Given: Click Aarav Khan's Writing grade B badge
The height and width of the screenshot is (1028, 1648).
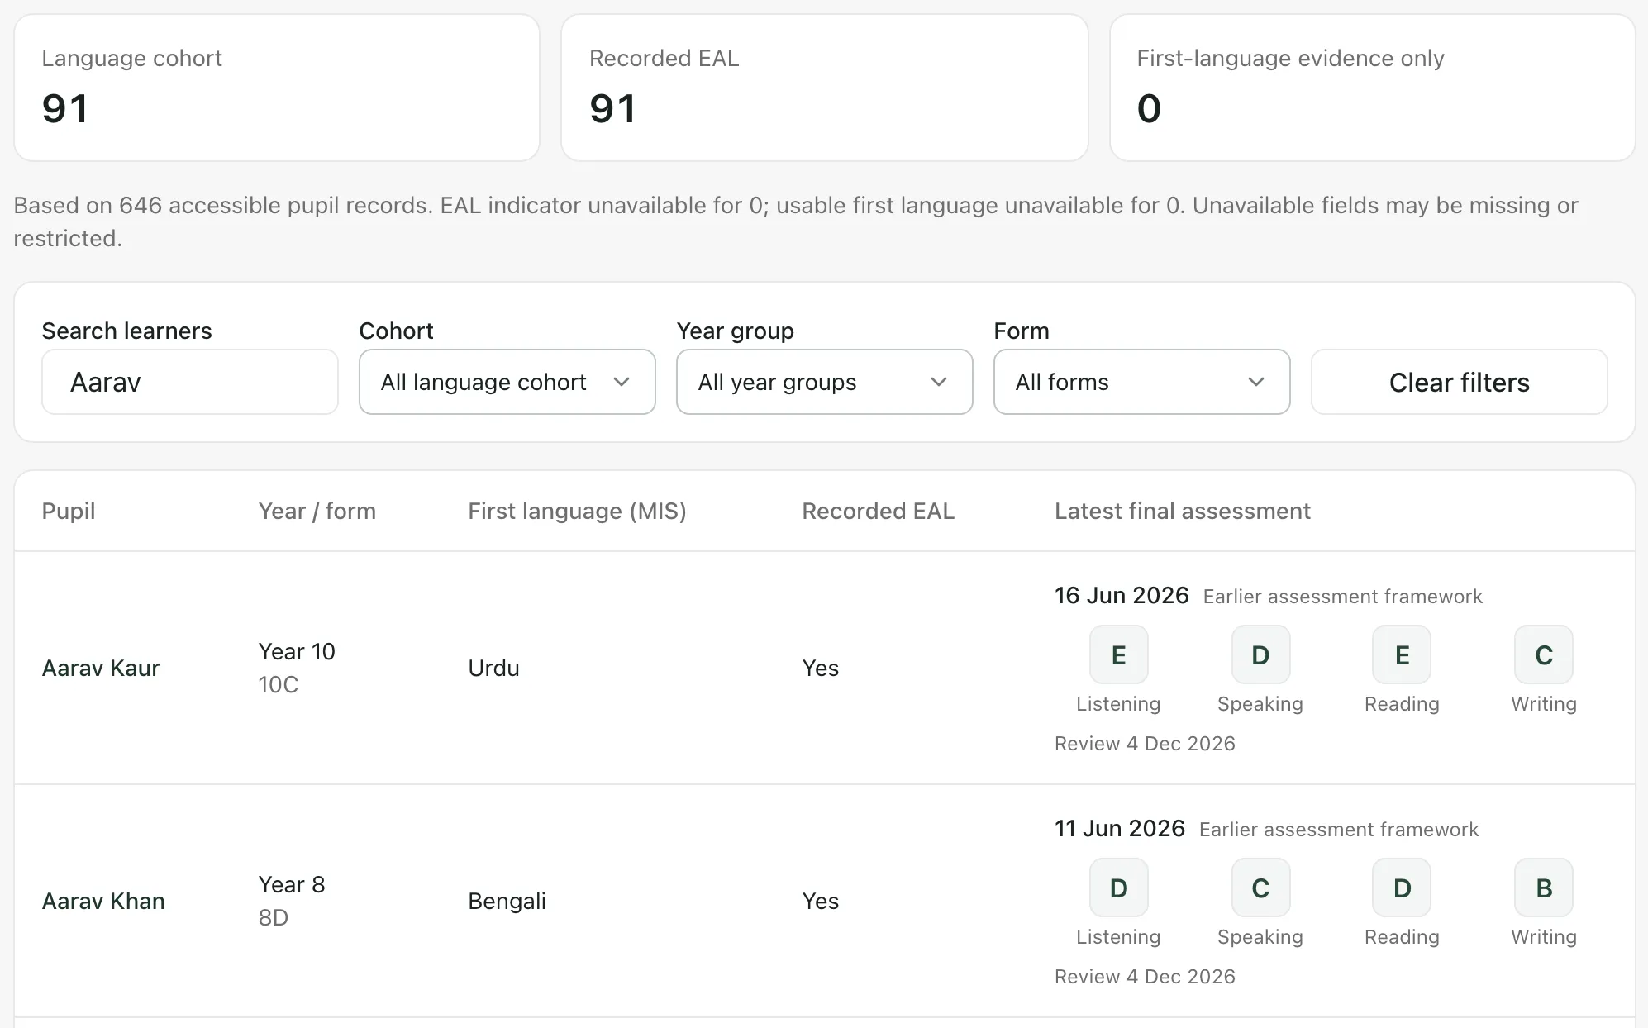Looking at the screenshot, I should tap(1544, 888).
